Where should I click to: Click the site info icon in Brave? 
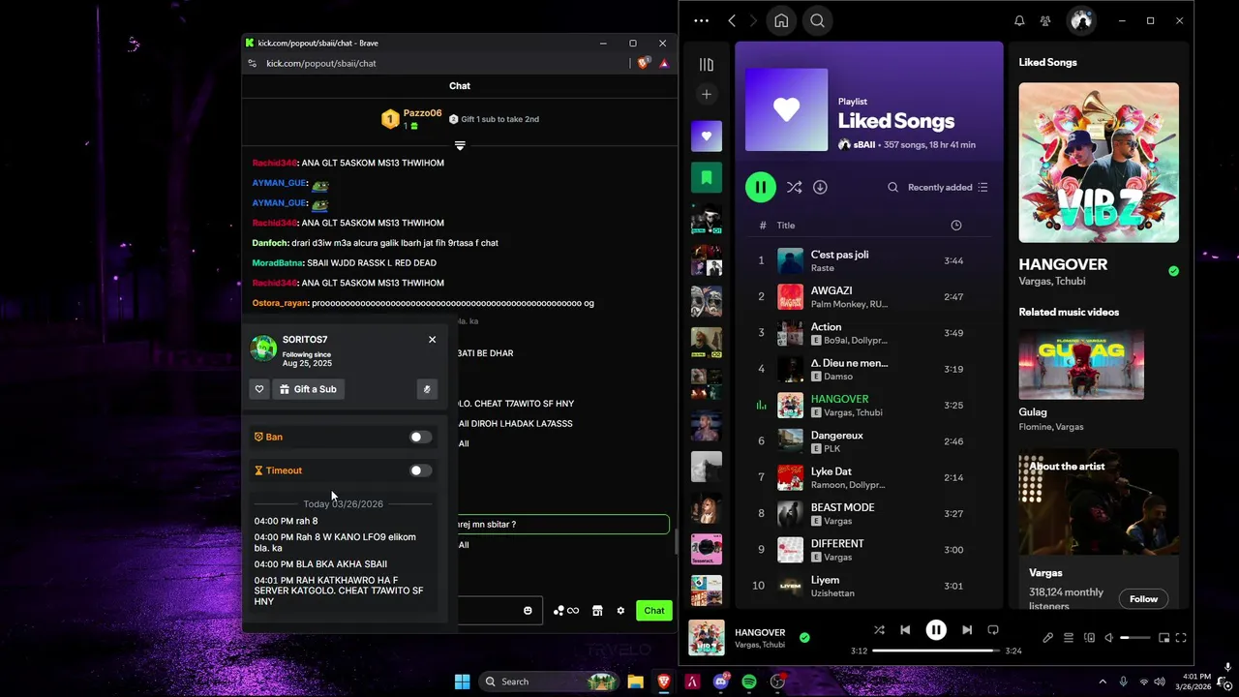[x=253, y=63]
